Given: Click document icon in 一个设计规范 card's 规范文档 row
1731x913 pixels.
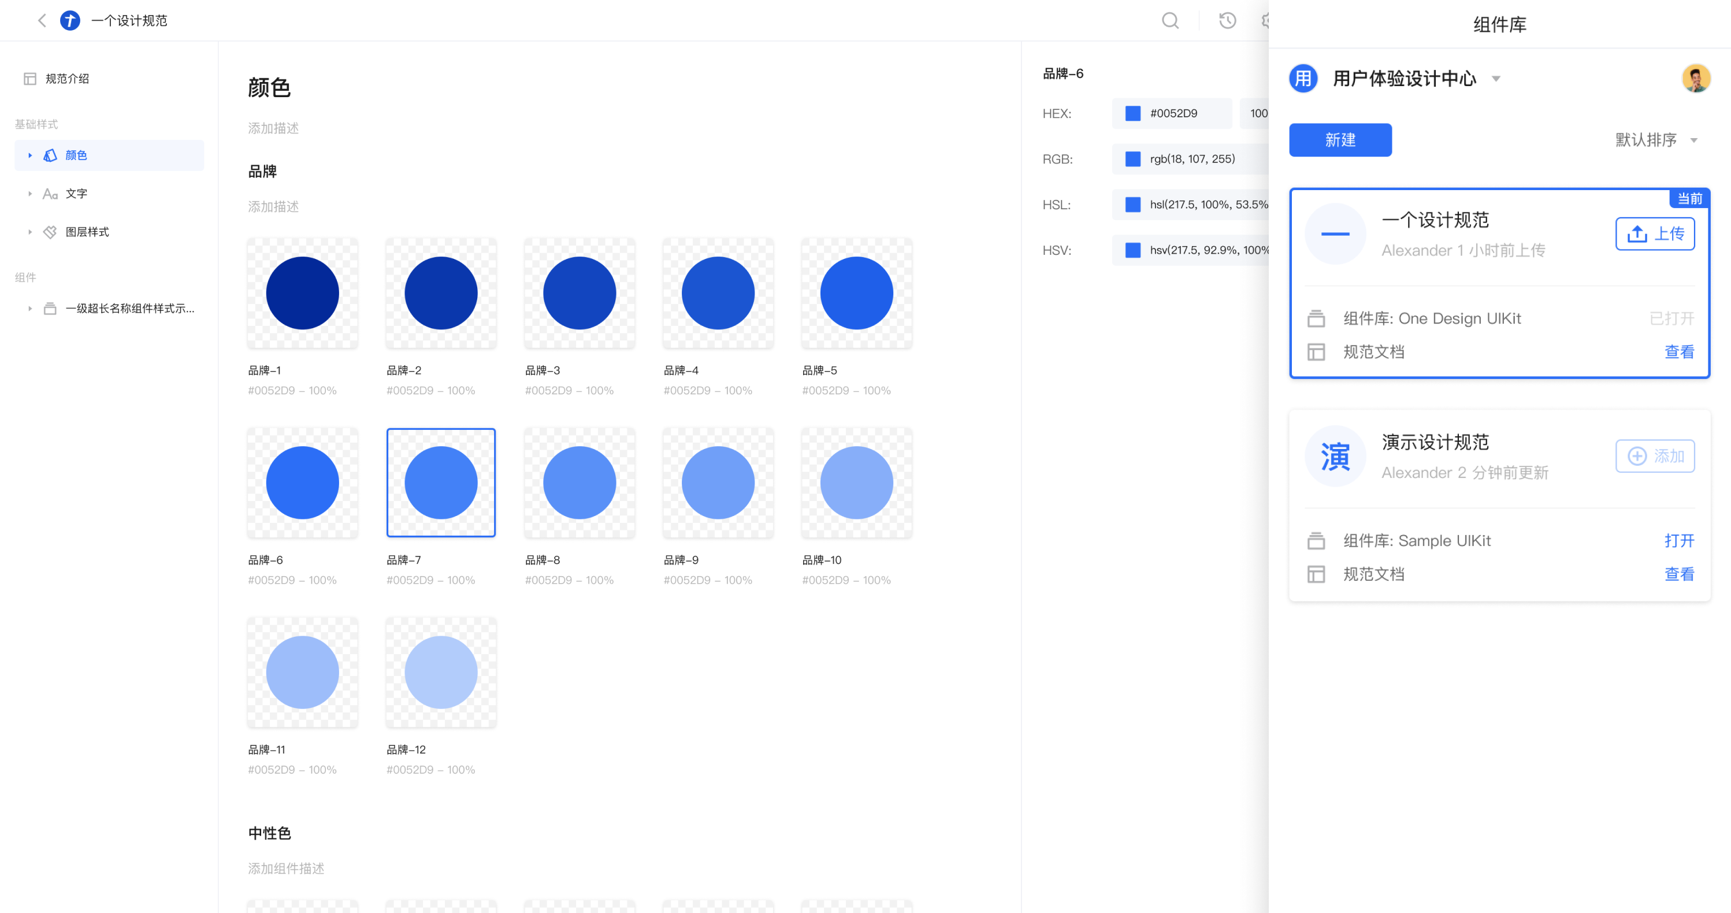Looking at the screenshot, I should point(1316,352).
